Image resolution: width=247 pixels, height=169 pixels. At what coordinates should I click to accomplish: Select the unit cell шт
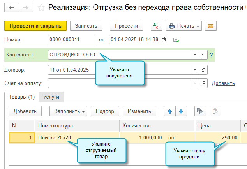point(180,138)
